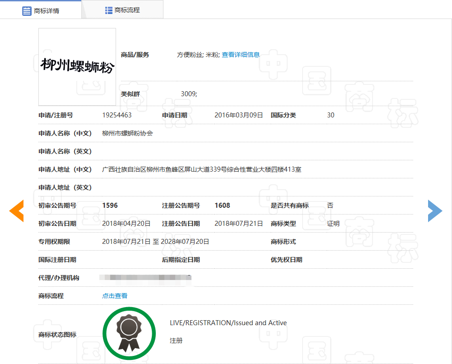Select registration announcement date 2018年07月21日

[x=239, y=224]
